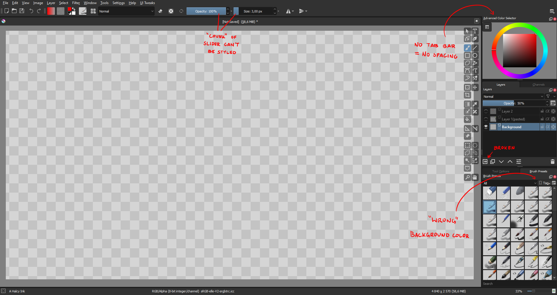557x295 pixels.
Task: Pick the Line tool
Action: pos(475,48)
